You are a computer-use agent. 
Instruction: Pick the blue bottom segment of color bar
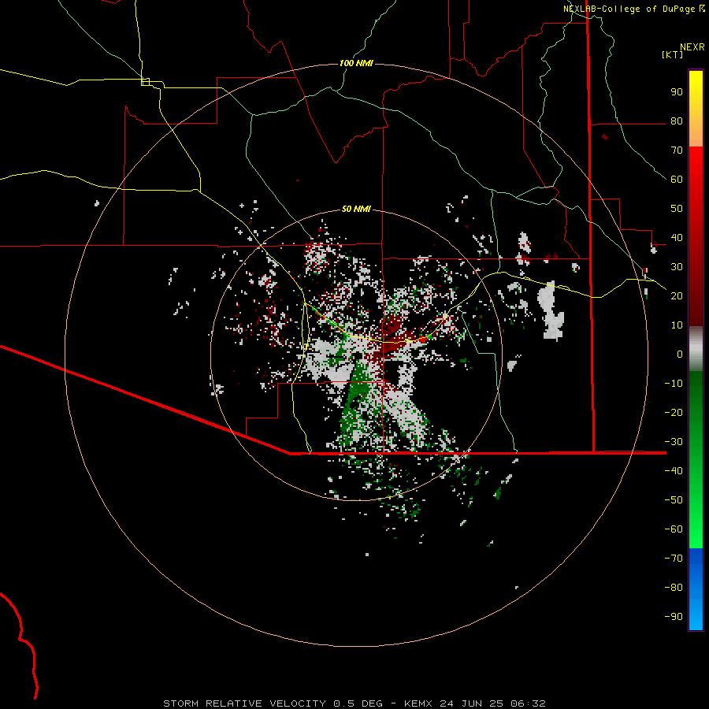tap(696, 589)
